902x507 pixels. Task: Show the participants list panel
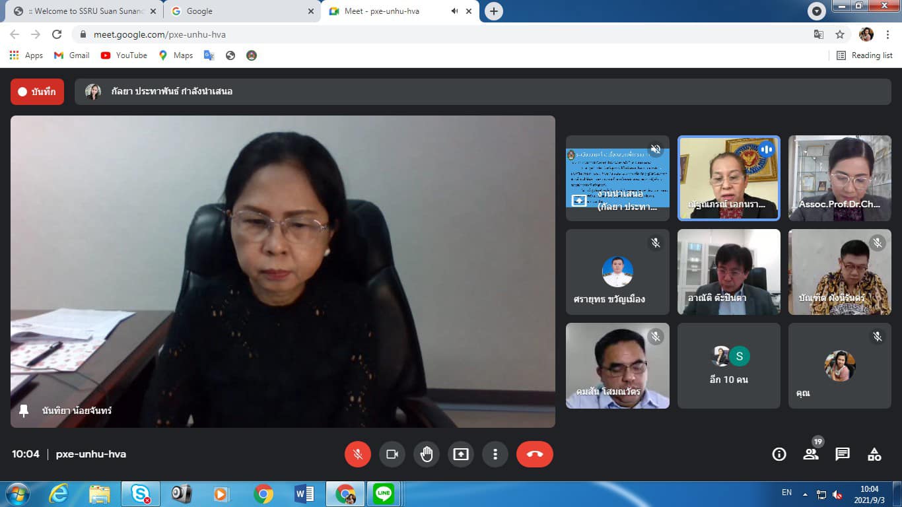[x=811, y=454]
